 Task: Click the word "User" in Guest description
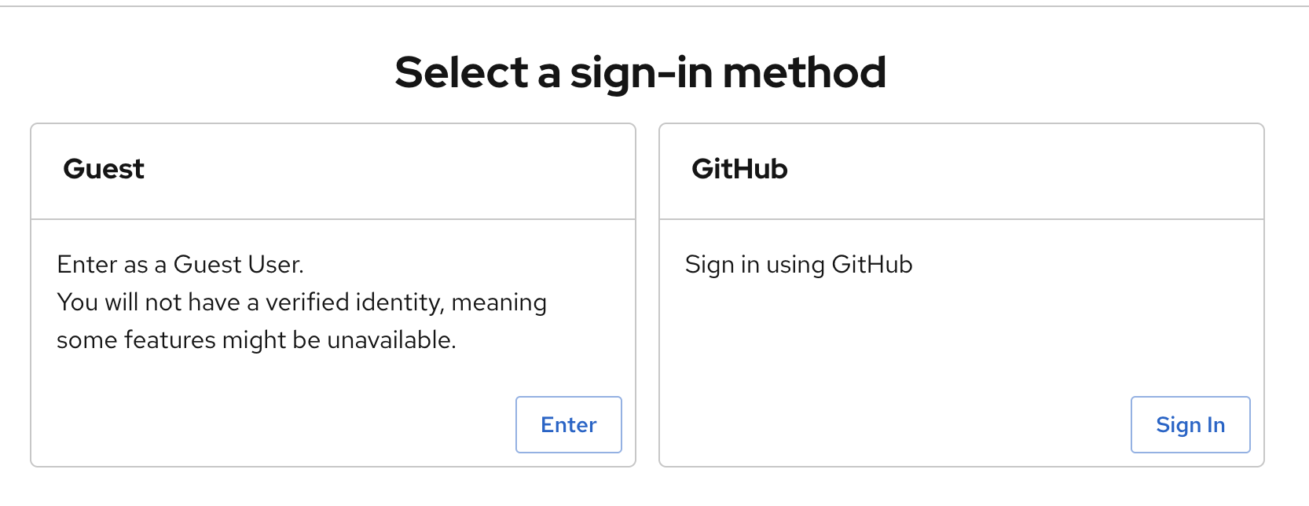pyautogui.click(x=275, y=265)
